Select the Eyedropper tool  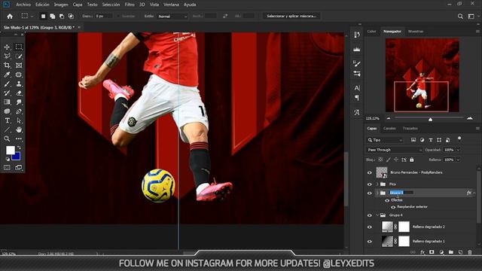point(7,75)
